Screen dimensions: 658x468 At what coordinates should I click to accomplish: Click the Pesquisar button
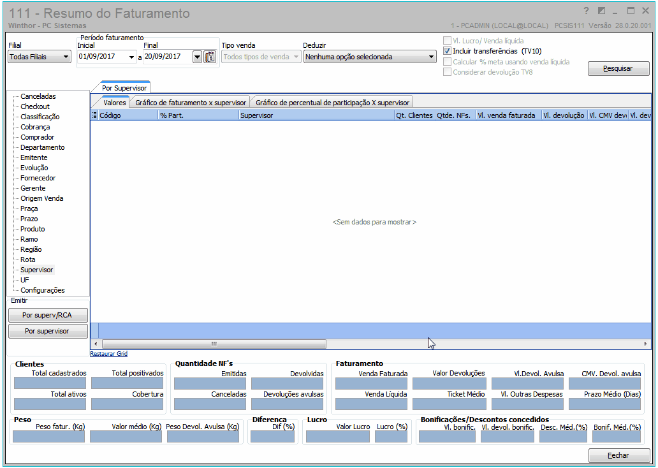pos(618,68)
